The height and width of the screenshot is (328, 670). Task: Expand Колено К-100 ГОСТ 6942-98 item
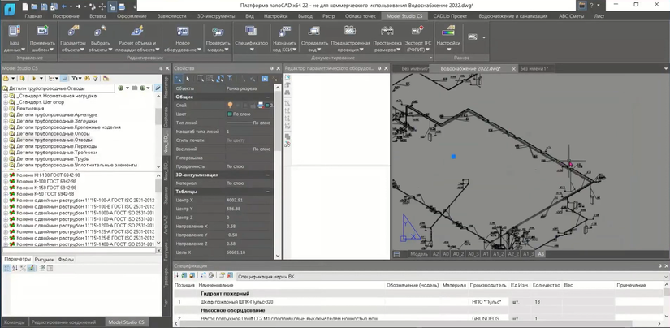point(6,182)
